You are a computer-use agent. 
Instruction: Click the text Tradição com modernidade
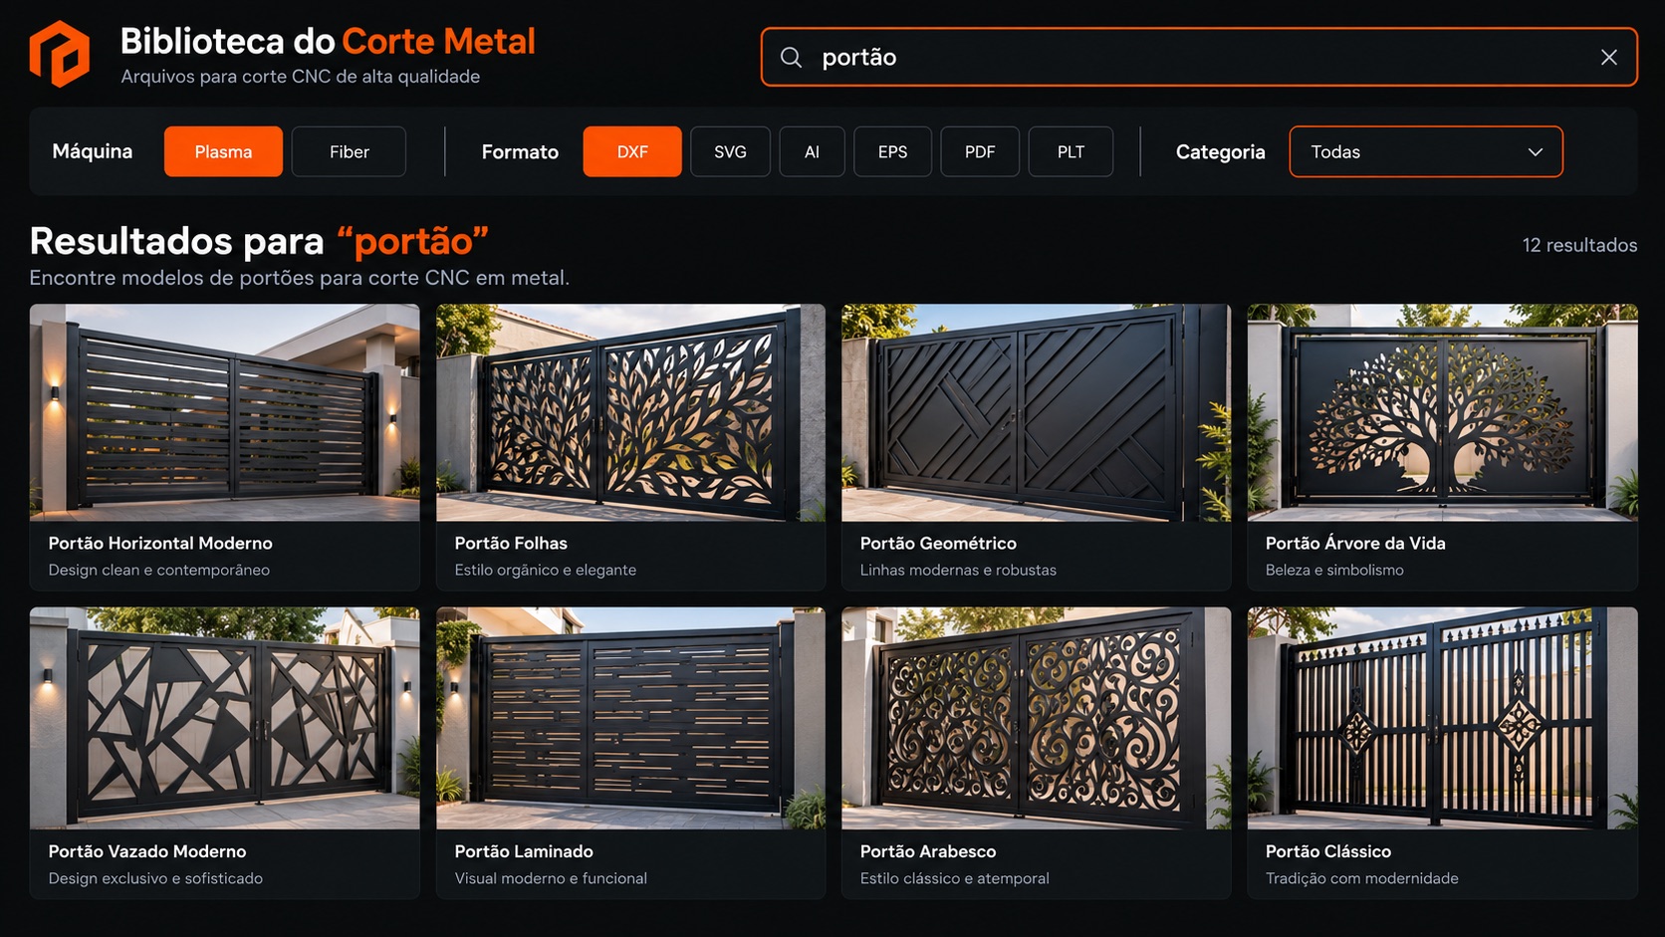pyautogui.click(x=1362, y=878)
